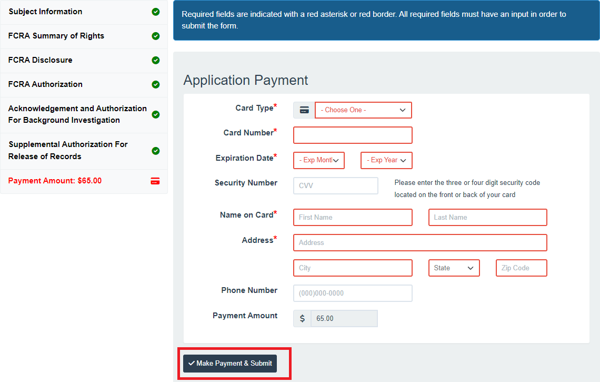Click the dollar sign icon beside Payment Amount field
Image resolution: width=600 pixels, height=382 pixels.
pyautogui.click(x=302, y=318)
